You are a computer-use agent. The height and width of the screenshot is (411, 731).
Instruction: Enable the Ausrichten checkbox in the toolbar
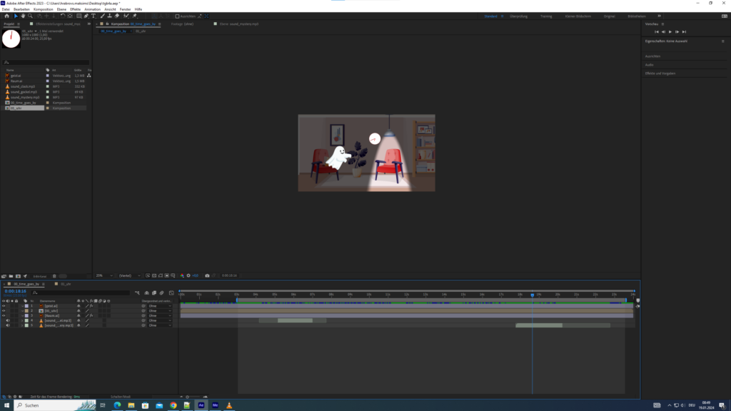coord(177,16)
